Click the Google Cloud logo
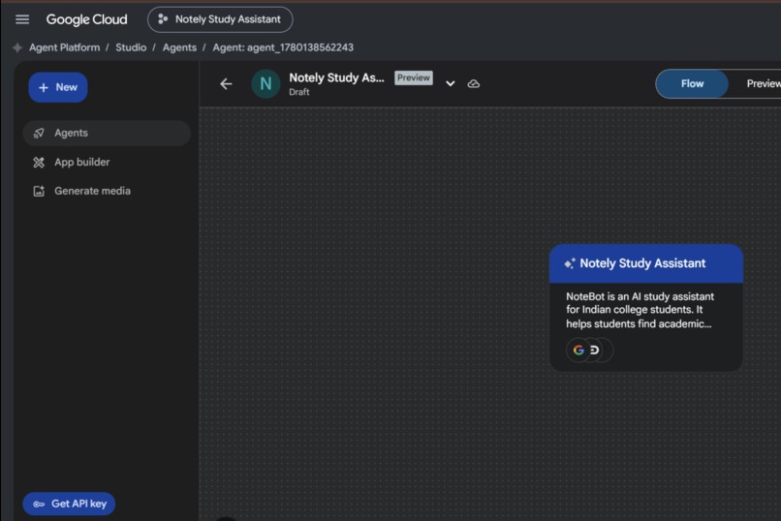The width and height of the screenshot is (781, 521). click(x=86, y=19)
